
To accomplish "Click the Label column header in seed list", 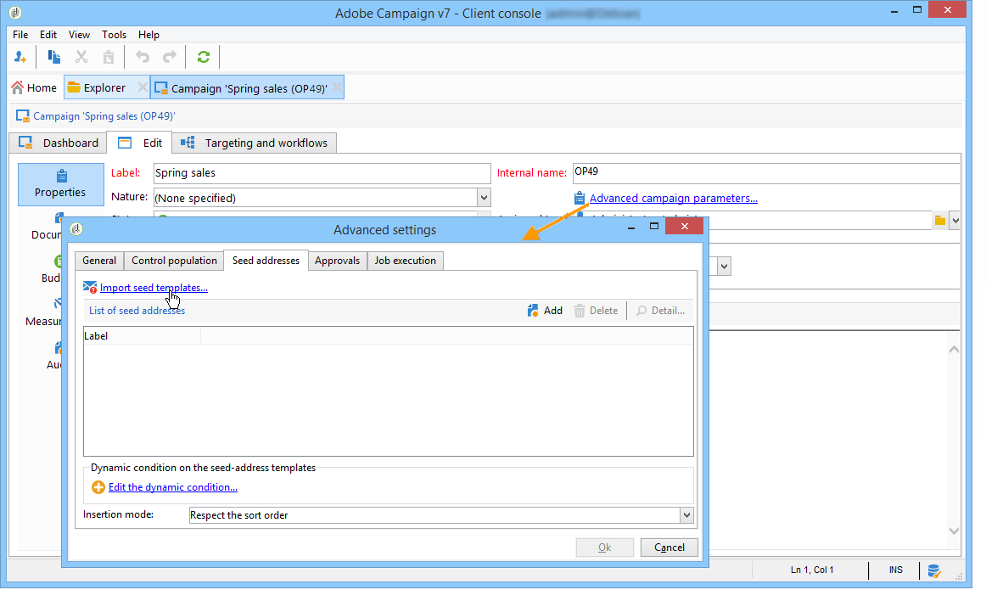I will tap(142, 336).
